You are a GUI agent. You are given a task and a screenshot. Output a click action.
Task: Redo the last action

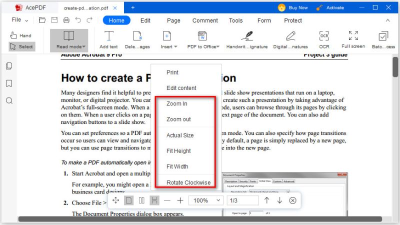pyautogui.click(x=89, y=20)
